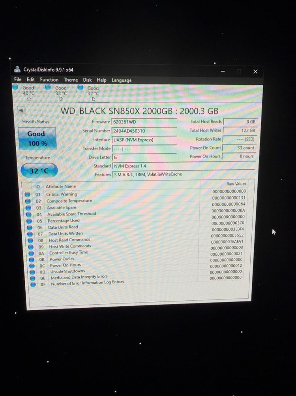Select the Composite Temperature attribute name

click(x=69, y=201)
